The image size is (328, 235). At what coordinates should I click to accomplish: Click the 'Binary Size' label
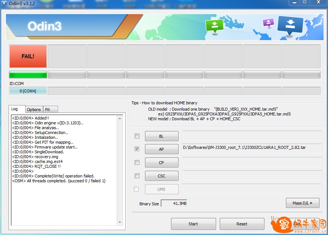click(x=149, y=204)
